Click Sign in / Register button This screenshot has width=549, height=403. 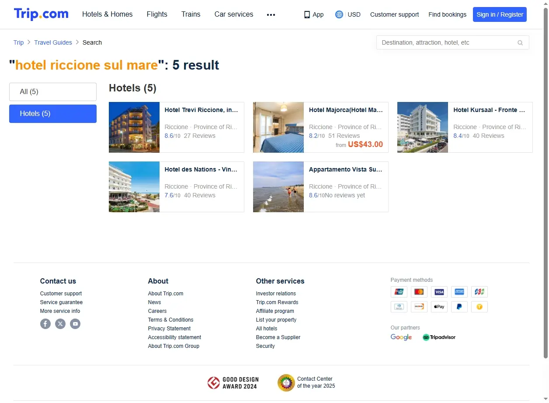(x=500, y=14)
